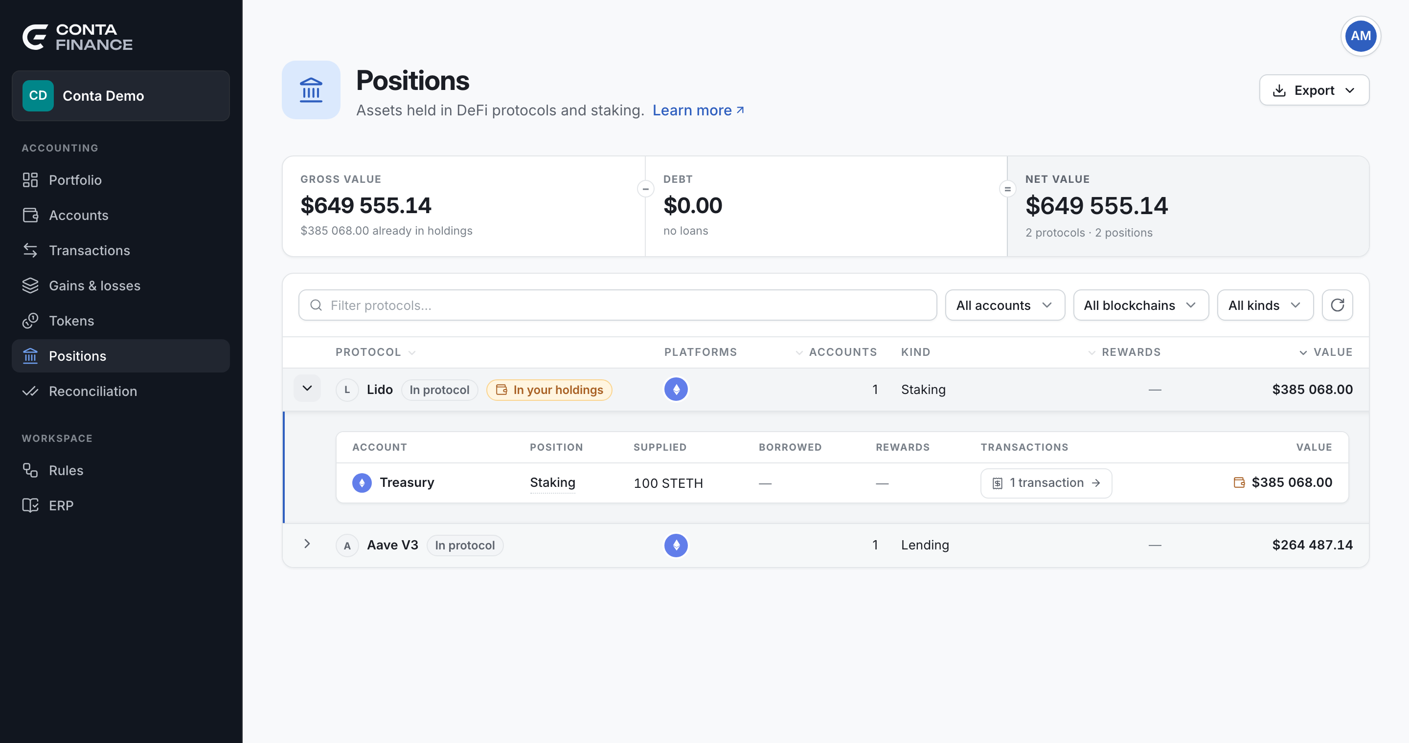
Task: Sort by Accounts column header
Action: coord(836,352)
